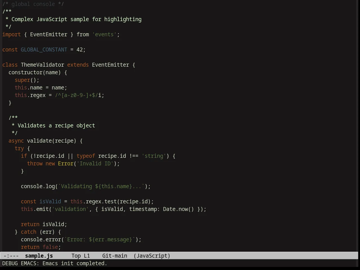Click the 'class' keyword
Image resolution: width=360 pixels, height=270 pixels.
click(x=10, y=65)
